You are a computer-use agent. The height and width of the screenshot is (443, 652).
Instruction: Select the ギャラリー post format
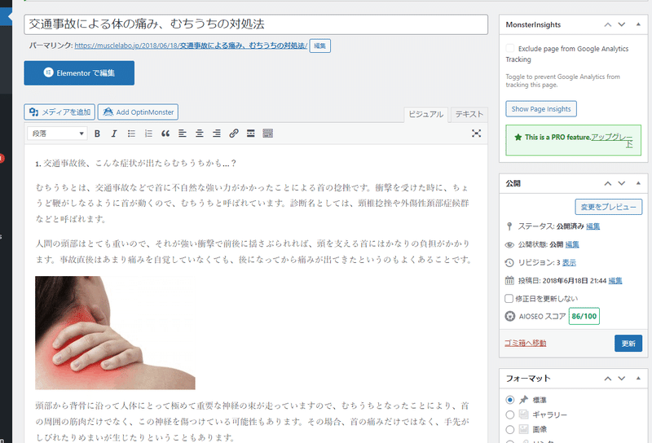pos(510,414)
